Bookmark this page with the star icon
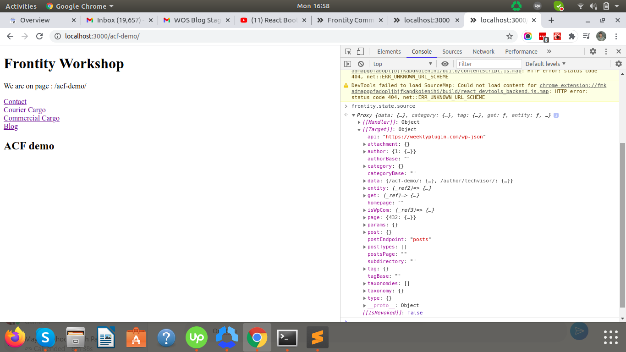This screenshot has width=626, height=352. point(509,36)
